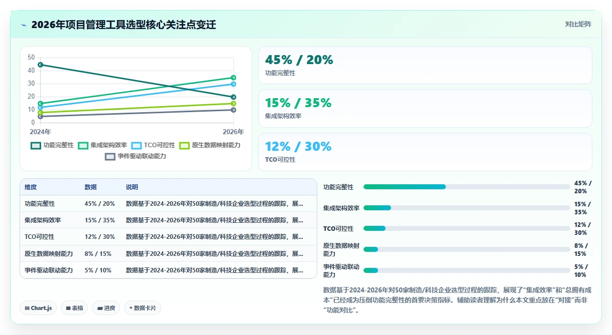
Task: Click the 集成架构效率 cell in the table
Action: tap(43, 220)
